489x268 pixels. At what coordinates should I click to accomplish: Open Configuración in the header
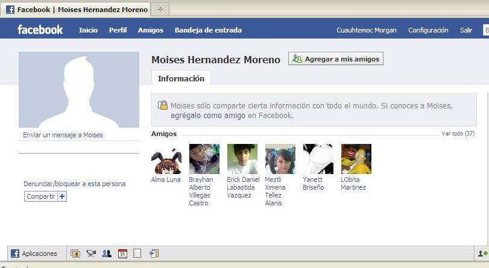click(x=428, y=30)
